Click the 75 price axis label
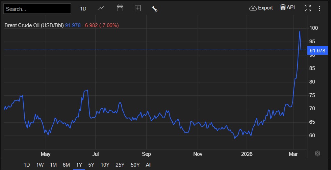331x170 pixels. 312,95
